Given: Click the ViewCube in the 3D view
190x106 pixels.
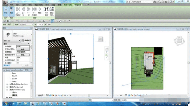Looking at the screenshot, I should point(179,40).
